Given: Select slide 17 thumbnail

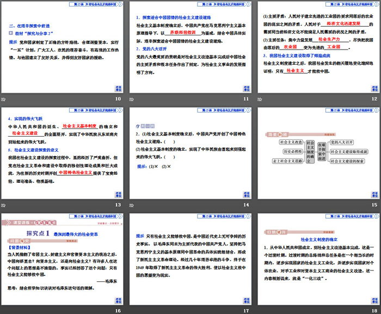Looking at the screenshot, I should (x=190, y=259).
